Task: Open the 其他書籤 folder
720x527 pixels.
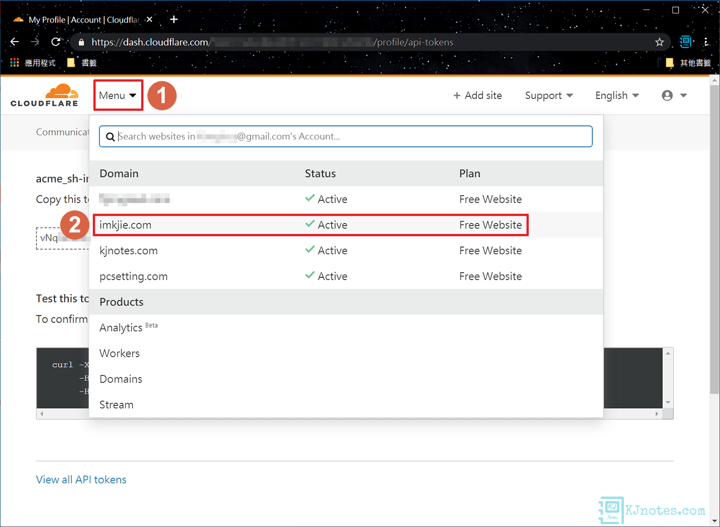Action: tap(688, 63)
